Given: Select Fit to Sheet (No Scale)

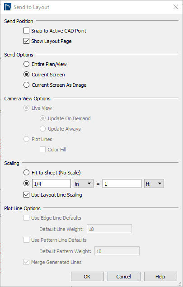Looking at the screenshot, I should [x=26, y=172].
